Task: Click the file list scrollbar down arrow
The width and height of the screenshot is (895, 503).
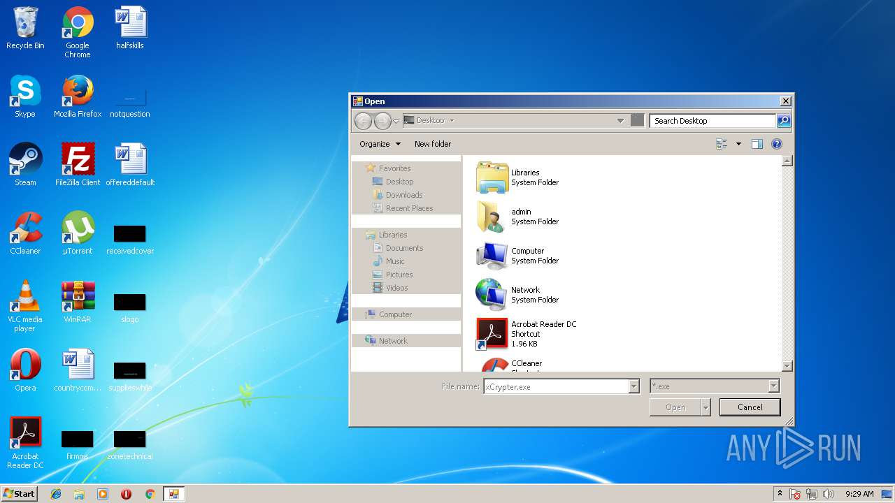Action: pyautogui.click(x=787, y=366)
